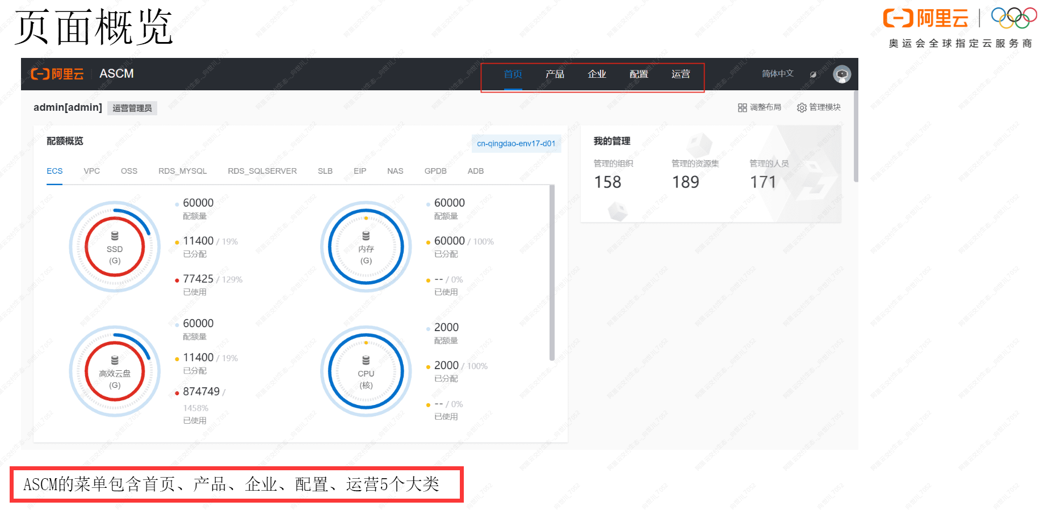1044x510 pixels.
Task: Click the 内存 allocated value 60000 / 100%
Action: click(464, 241)
